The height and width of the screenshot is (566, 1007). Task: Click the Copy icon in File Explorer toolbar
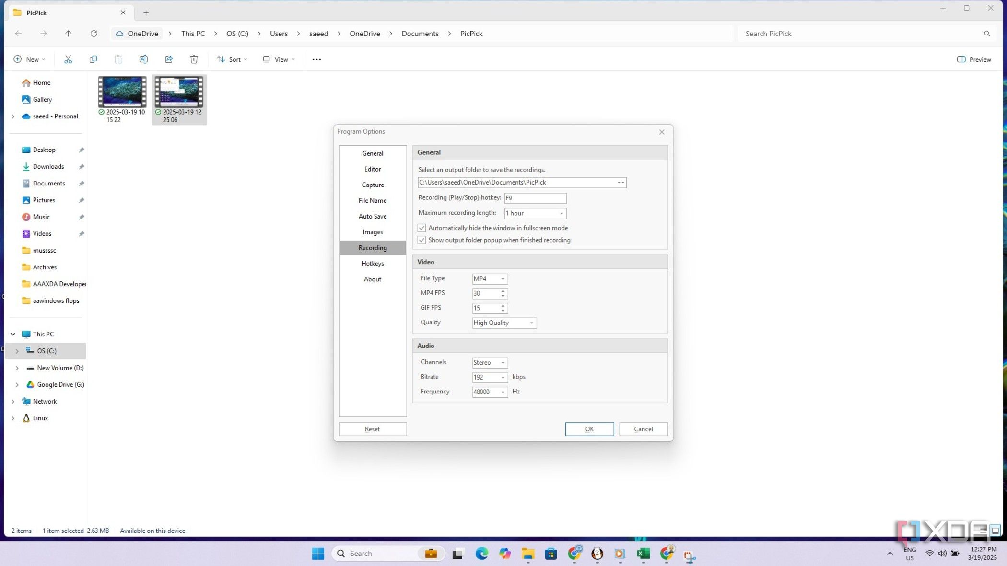click(x=94, y=59)
